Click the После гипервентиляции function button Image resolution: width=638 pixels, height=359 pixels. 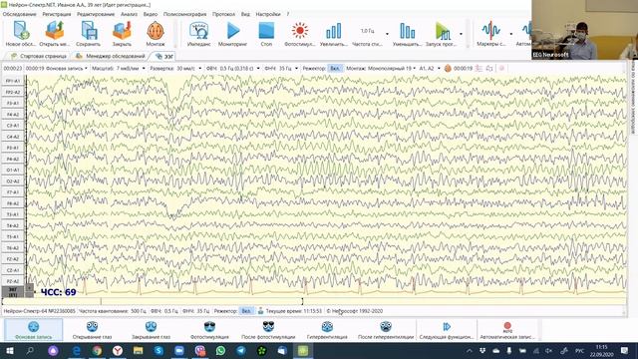point(386,330)
